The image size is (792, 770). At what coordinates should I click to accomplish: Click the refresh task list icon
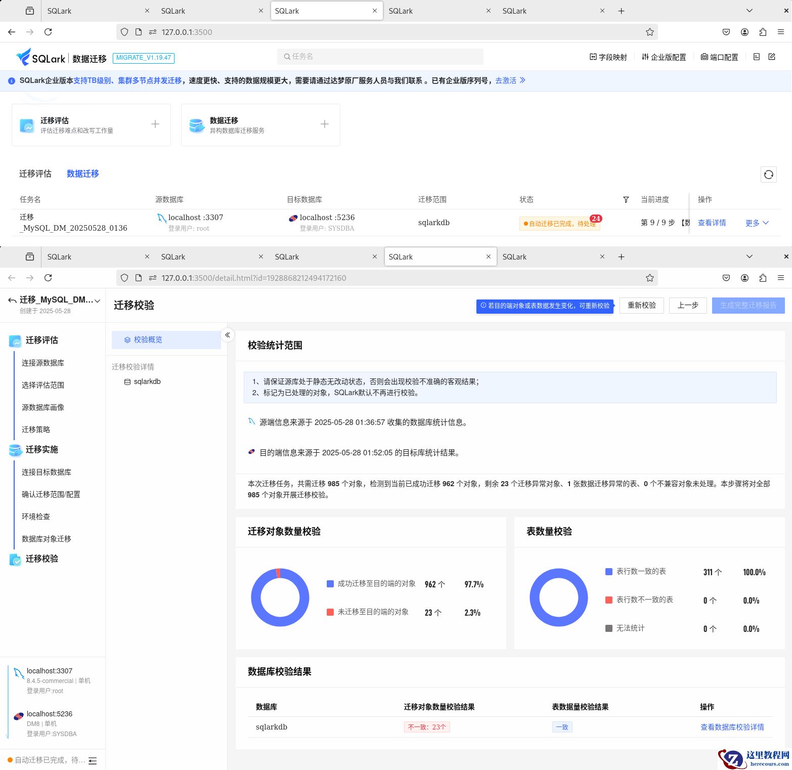point(768,175)
